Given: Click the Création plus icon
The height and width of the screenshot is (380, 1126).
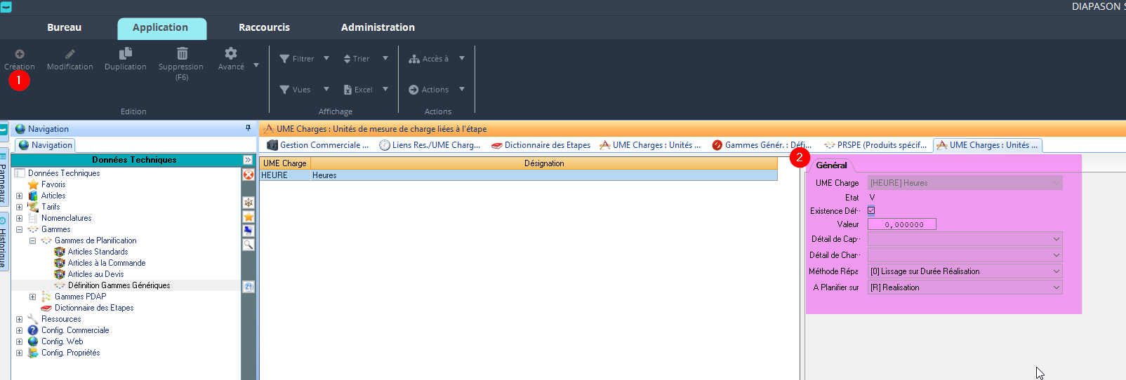Looking at the screenshot, I should [x=20, y=54].
